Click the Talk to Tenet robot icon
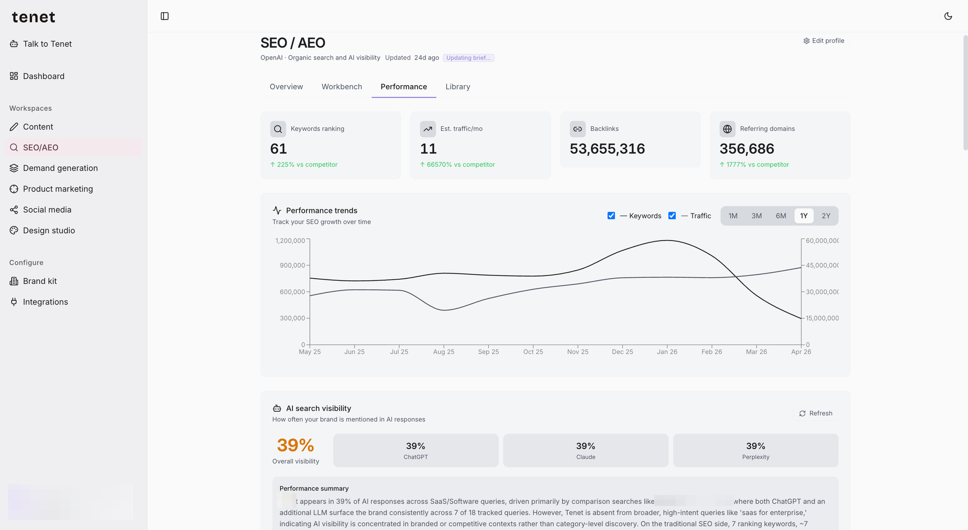 (x=14, y=44)
